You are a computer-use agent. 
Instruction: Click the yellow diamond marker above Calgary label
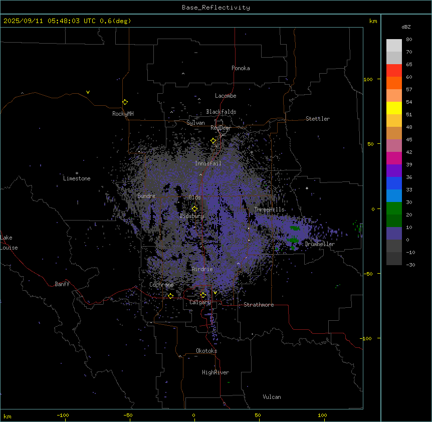[x=203, y=295]
